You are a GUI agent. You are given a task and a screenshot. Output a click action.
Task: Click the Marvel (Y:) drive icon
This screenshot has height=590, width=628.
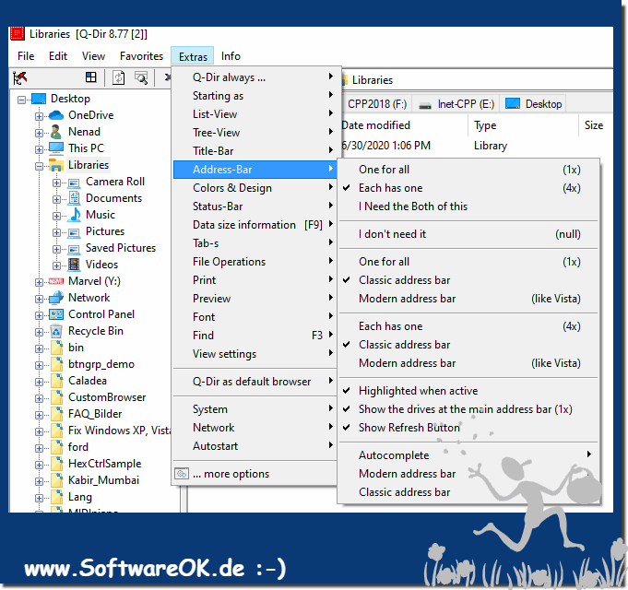coord(56,281)
